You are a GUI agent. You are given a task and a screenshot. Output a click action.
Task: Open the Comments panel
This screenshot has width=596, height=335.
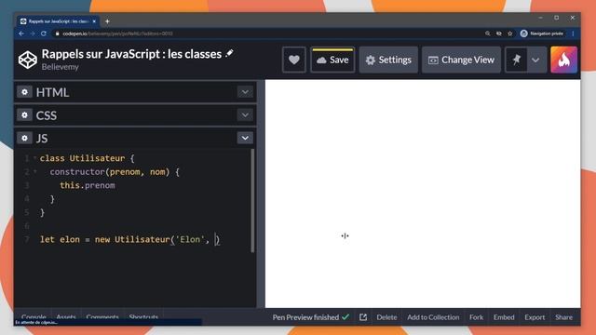pos(102,316)
